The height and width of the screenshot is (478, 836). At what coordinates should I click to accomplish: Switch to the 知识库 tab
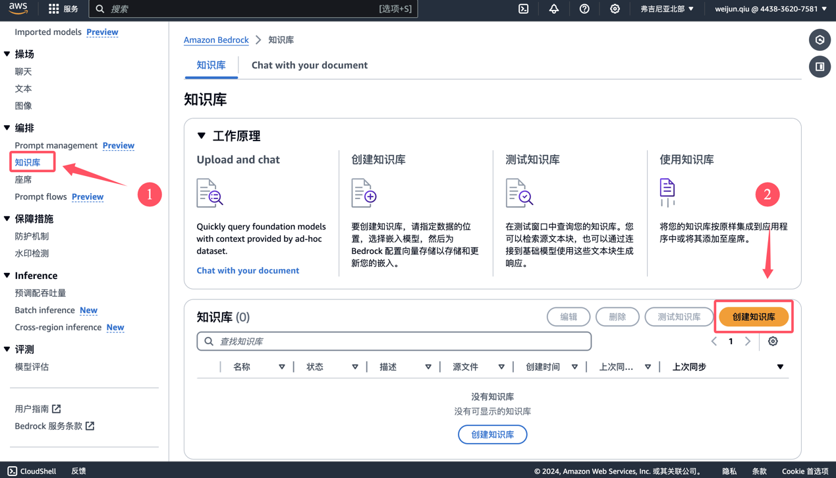(211, 65)
